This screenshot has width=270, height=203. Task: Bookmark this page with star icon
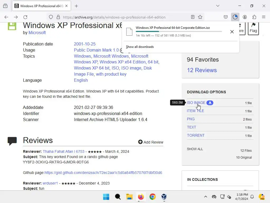point(200,17)
